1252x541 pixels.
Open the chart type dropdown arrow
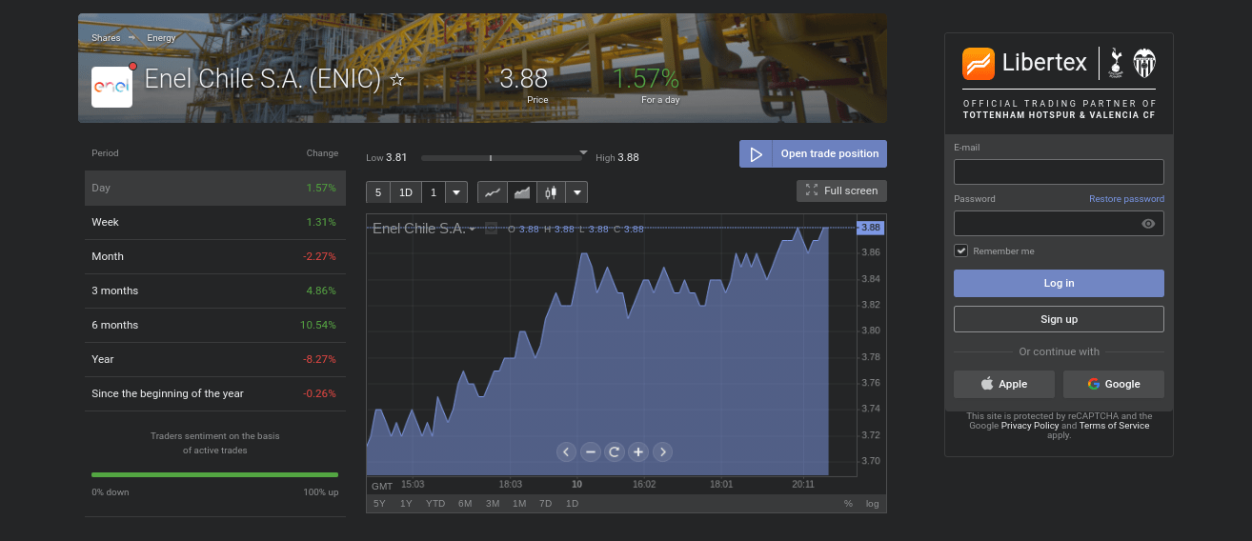(576, 192)
